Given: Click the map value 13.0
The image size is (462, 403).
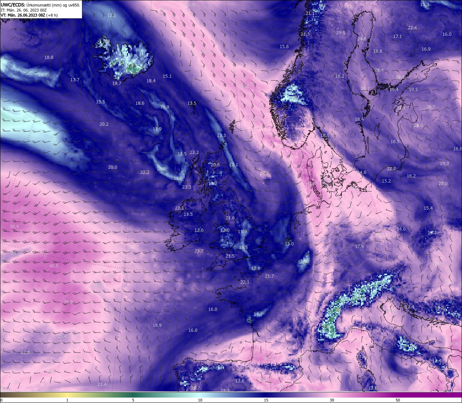Looking at the screenshot, I should (289, 244).
